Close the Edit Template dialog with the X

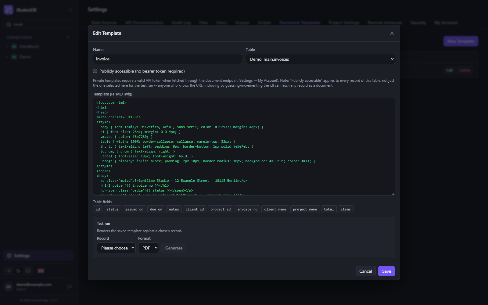[392, 33]
